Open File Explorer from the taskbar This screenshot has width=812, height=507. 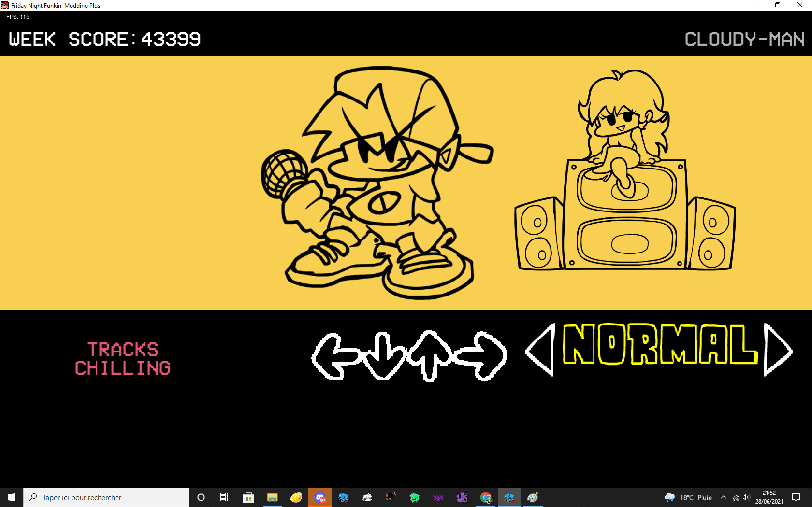pyautogui.click(x=272, y=497)
